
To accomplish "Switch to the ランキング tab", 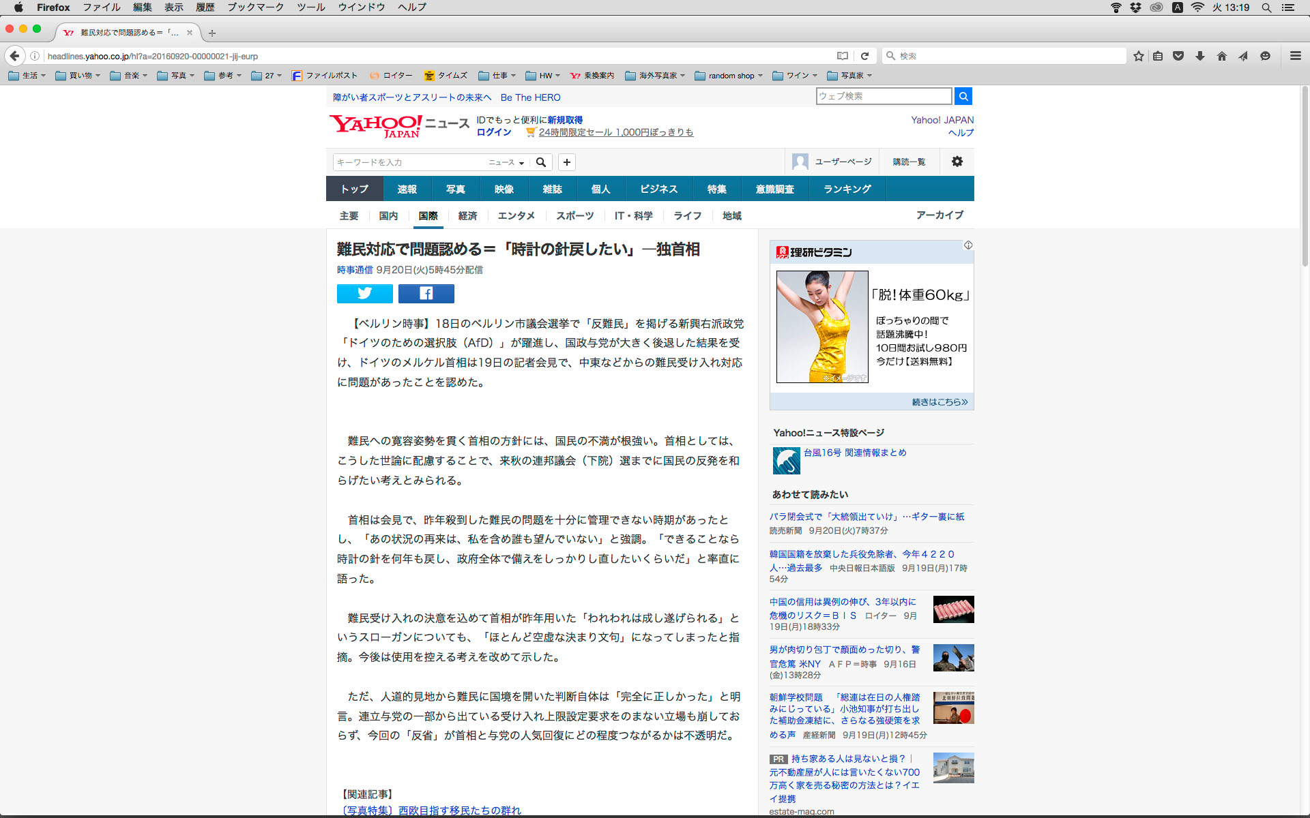I will click(x=847, y=189).
